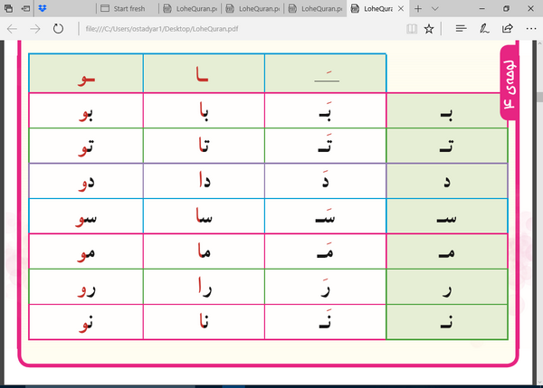Screen dimensions: 543x388
Task: Select the first LoheQuran.pdf tab
Action: coord(190,9)
